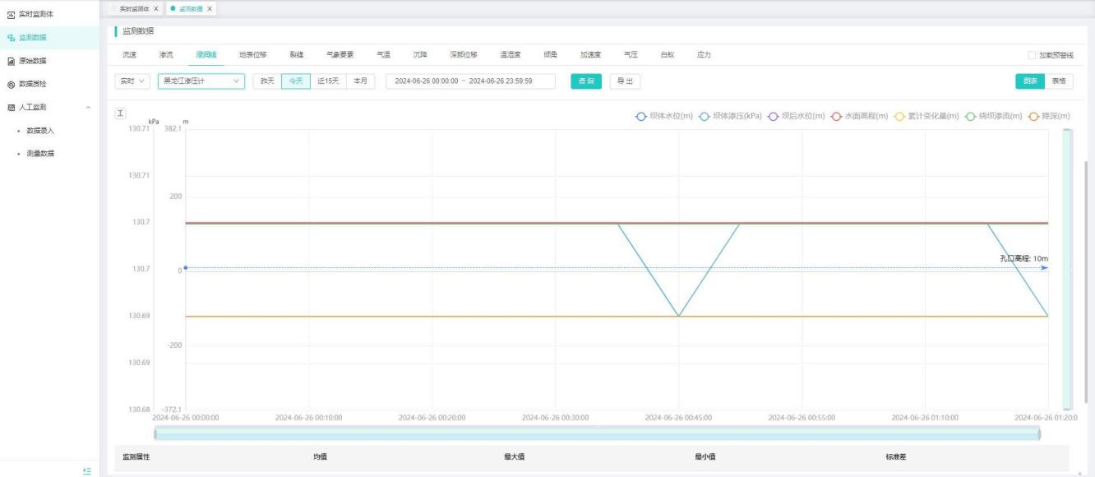Switch to the 地表位移 tab
1095x477 pixels.
click(252, 55)
